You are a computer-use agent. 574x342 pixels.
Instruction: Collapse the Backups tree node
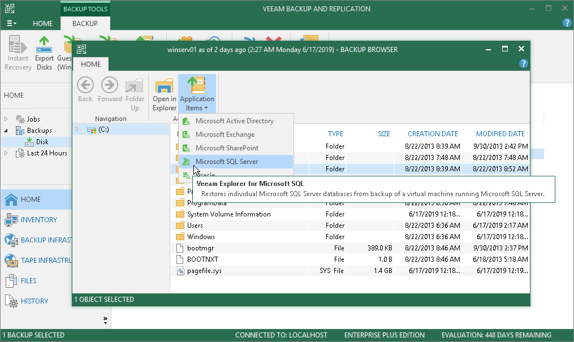(x=7, y=131)
